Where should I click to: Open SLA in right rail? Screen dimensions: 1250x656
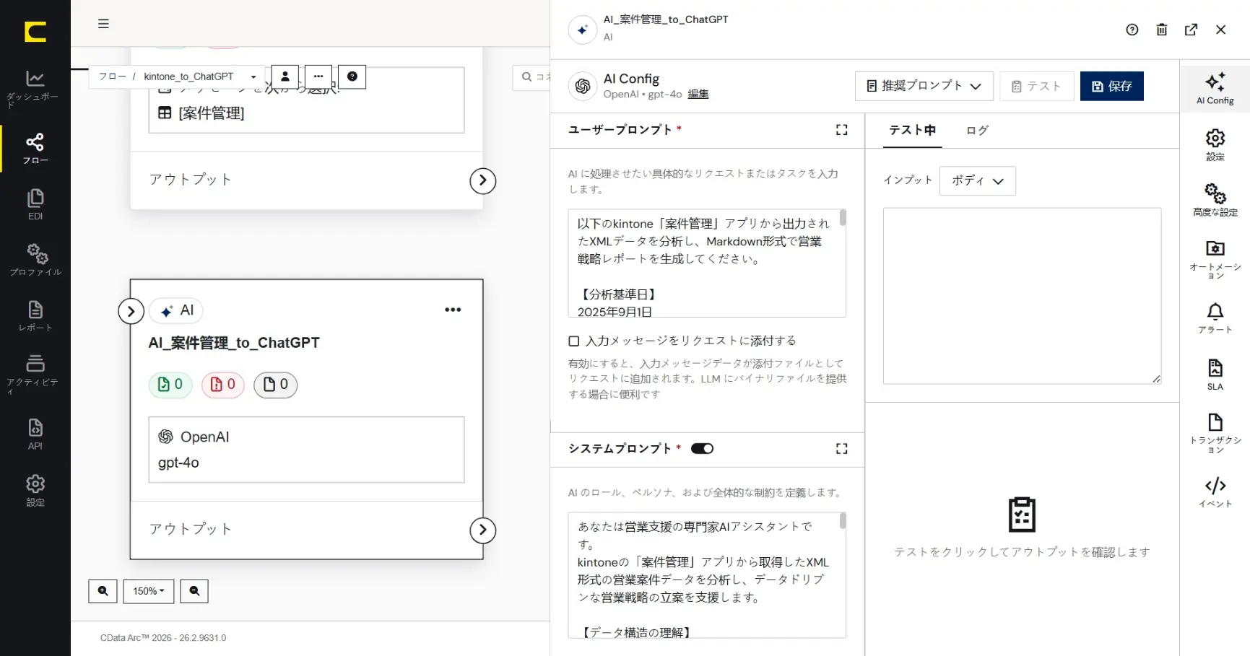[x=1215, y=375]
